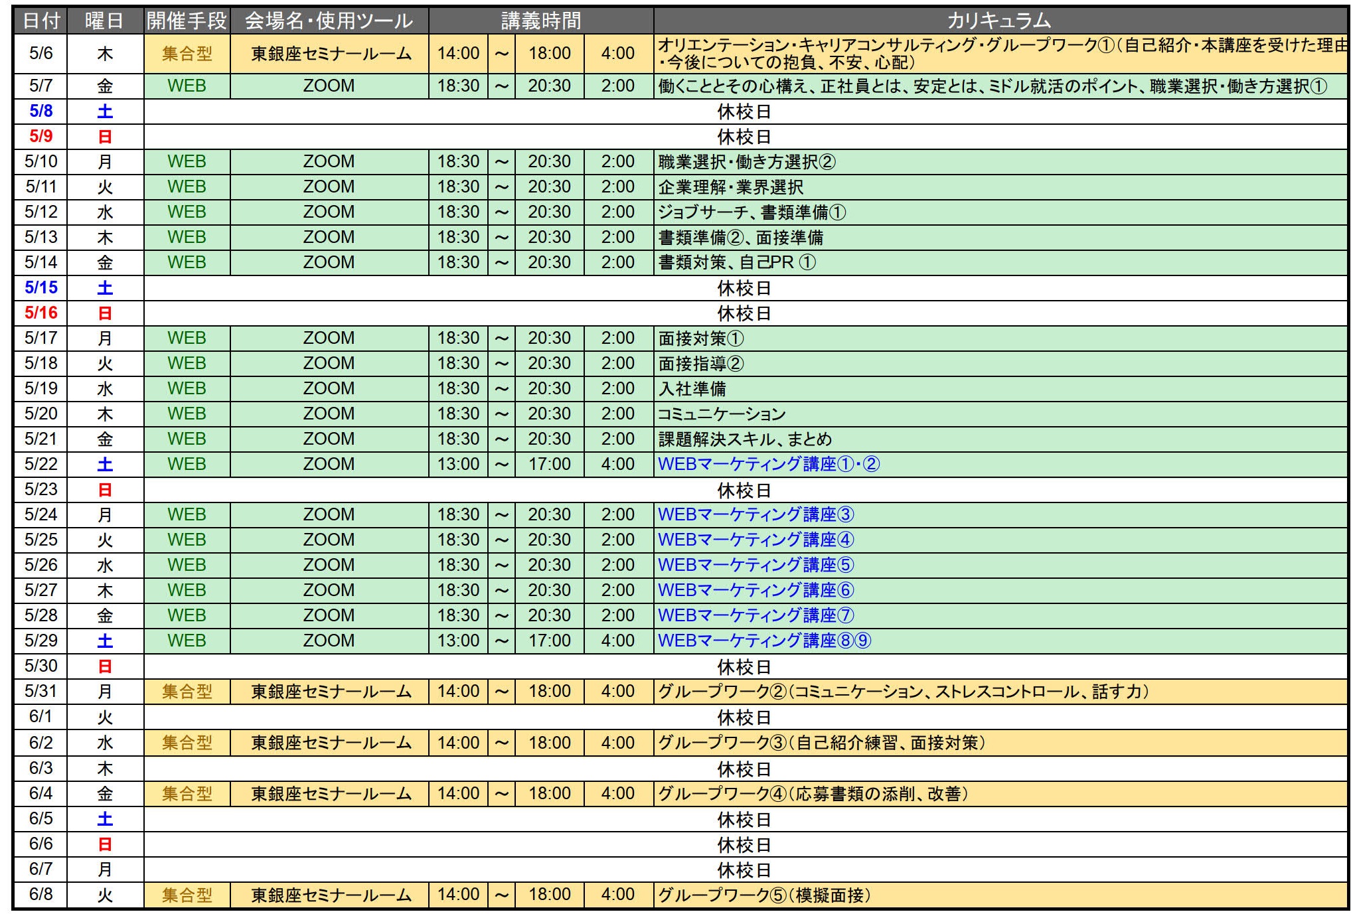This screenshot has width=1351, height=914.
Task: Click 入社準備 curriculum cell
Action: tap(1000, 389)
